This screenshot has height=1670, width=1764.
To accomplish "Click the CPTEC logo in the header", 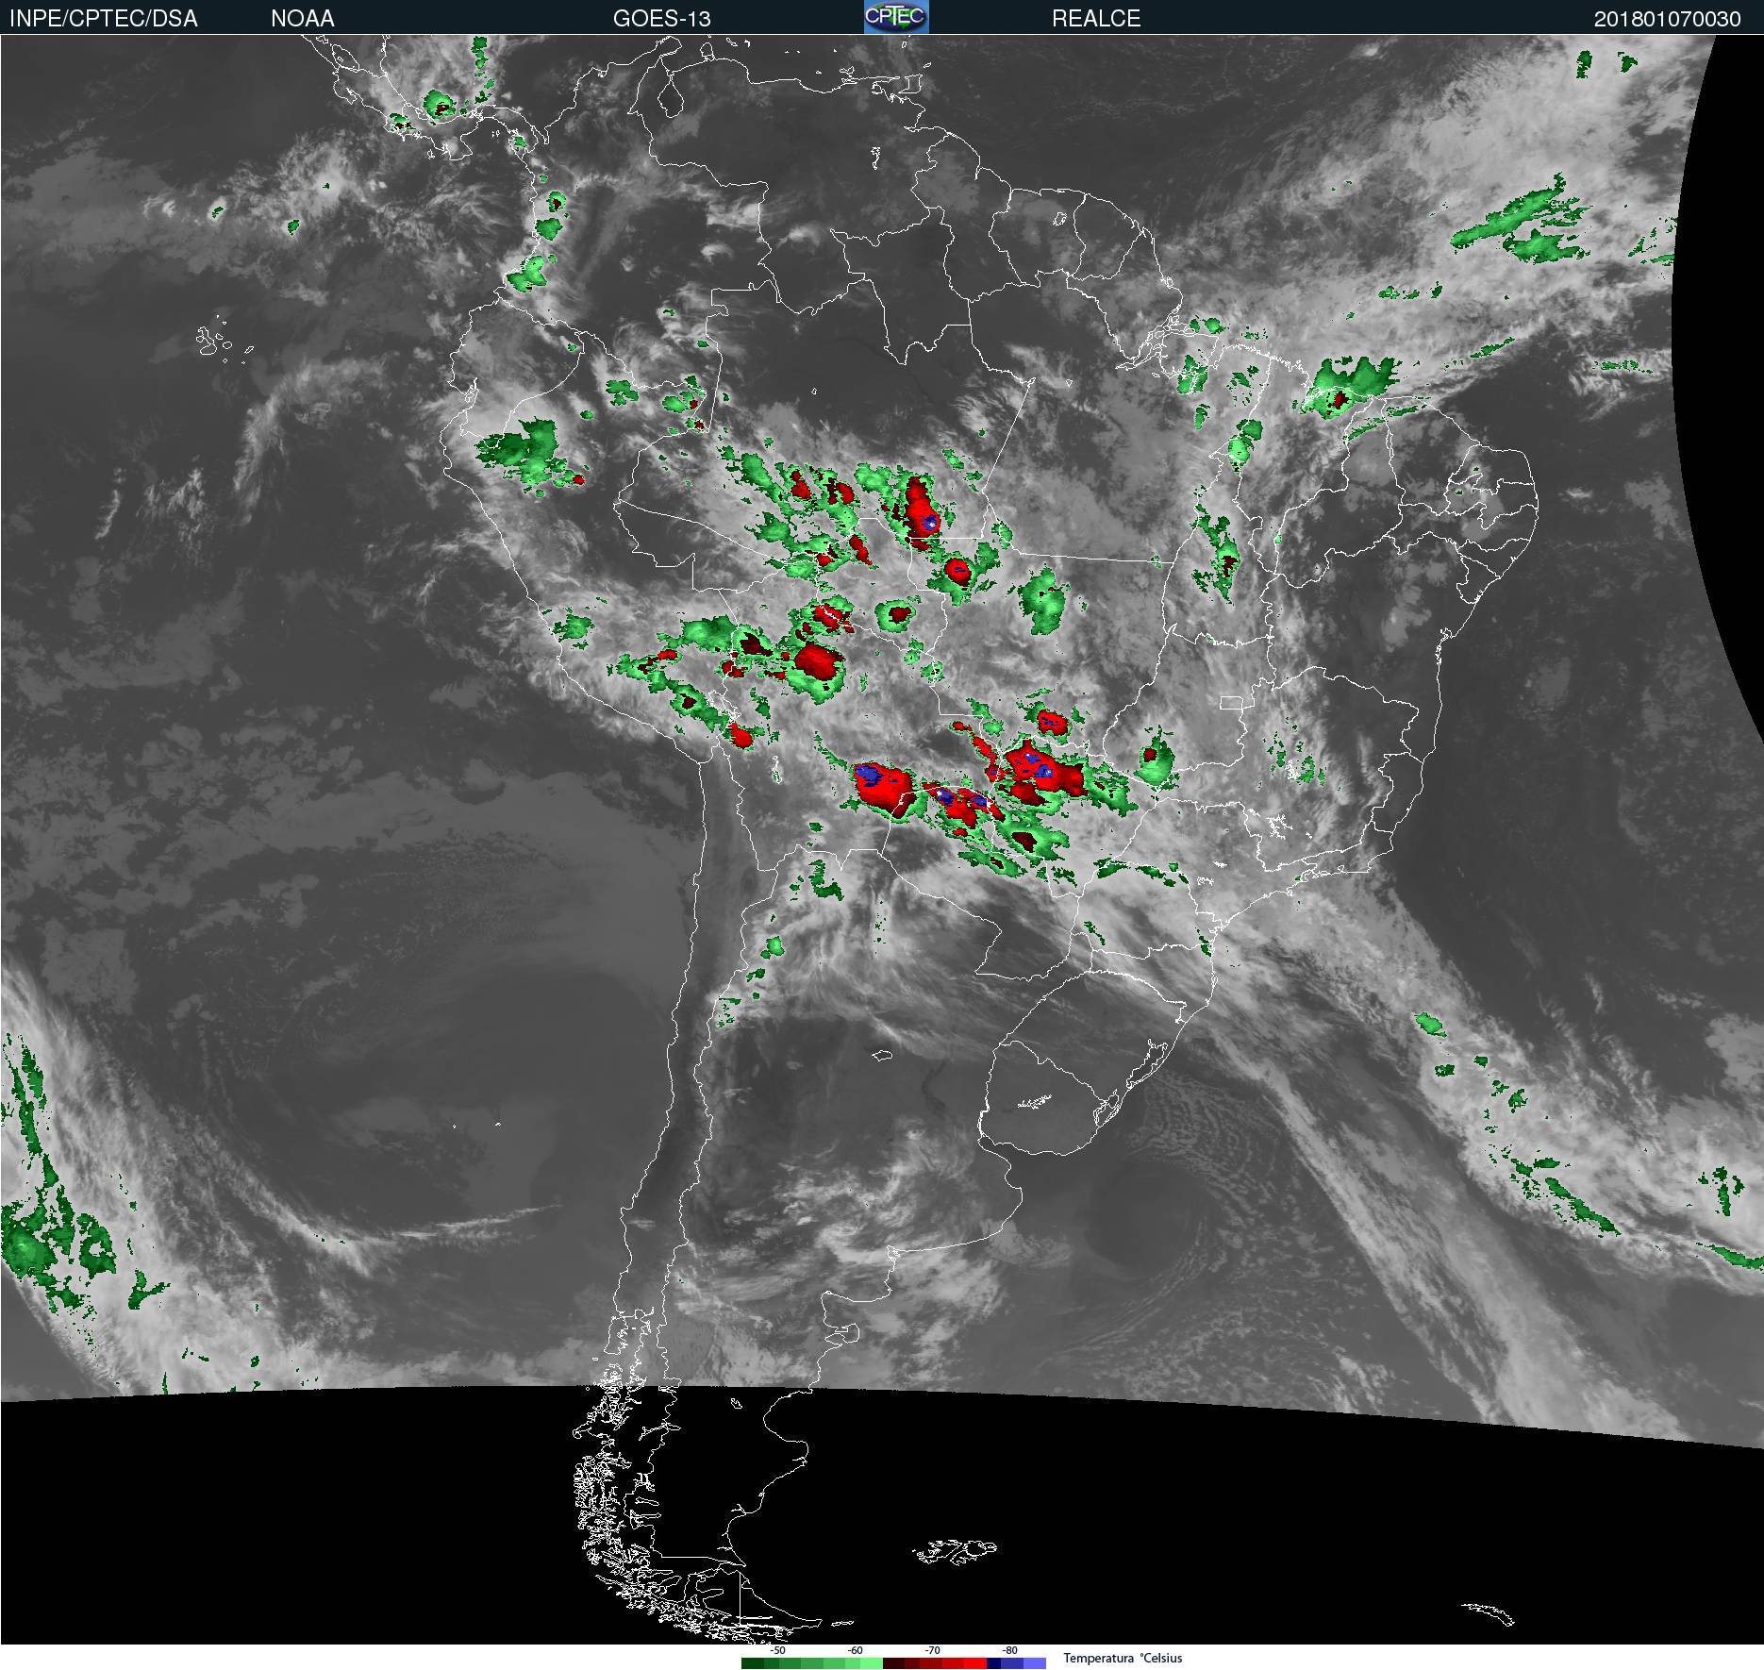I will (896, 17).
